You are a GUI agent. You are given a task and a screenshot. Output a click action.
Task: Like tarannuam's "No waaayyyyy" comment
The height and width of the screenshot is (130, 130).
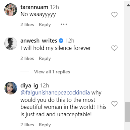click(115, 15)
